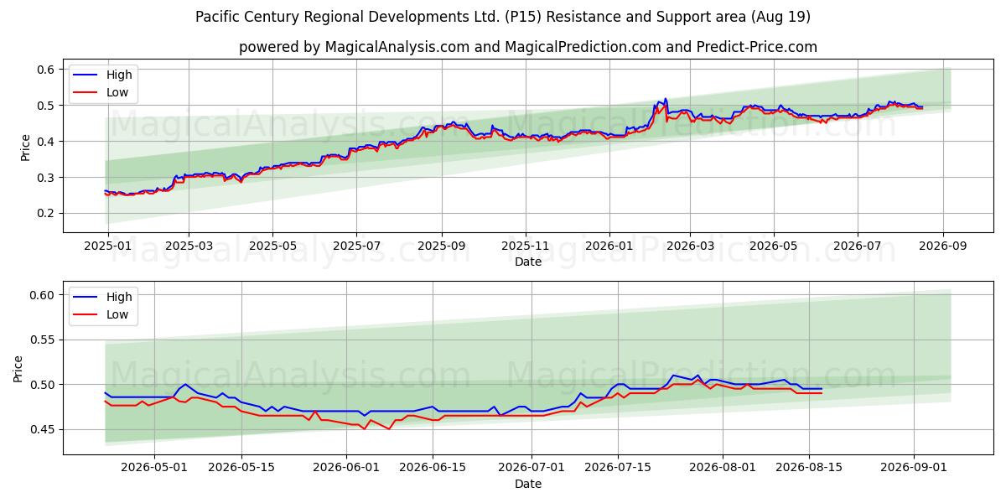
Task: Click the chart title mentioning Pacific Century Regional Developments
Action: (503, 17)
